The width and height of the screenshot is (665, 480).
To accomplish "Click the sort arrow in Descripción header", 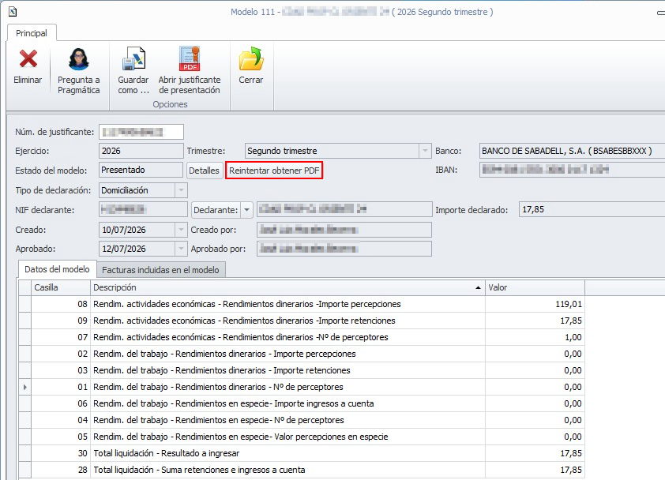I will 478,287.
